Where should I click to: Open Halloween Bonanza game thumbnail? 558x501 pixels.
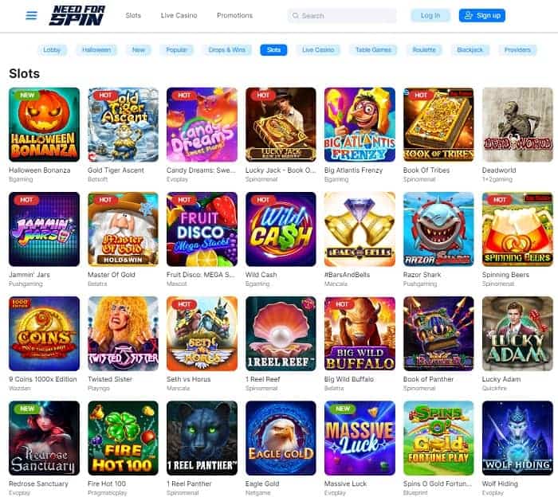[x=44, y=124]
